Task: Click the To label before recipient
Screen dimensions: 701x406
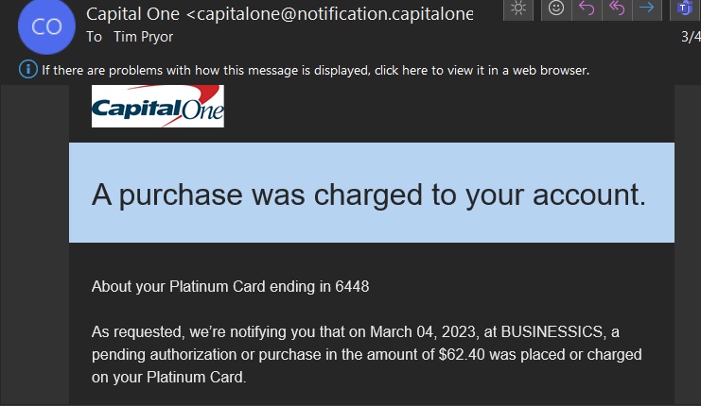Action: (x=94, y=37)
